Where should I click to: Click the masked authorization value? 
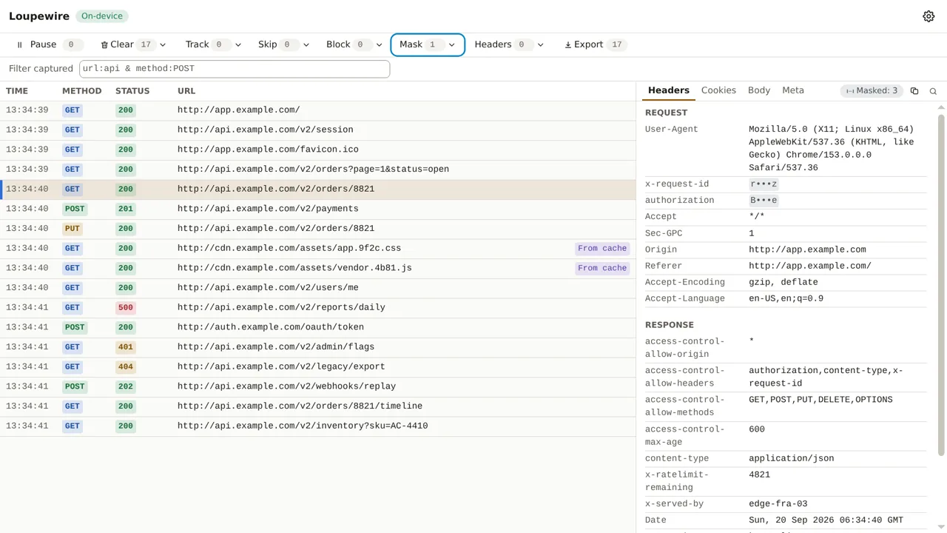[x=764, y=201]
